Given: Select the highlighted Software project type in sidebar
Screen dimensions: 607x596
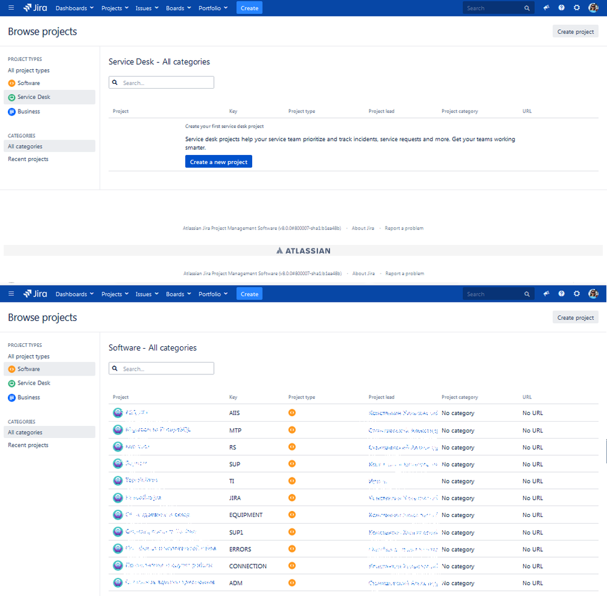Looking at the screenshot, I should coord(50,369).
